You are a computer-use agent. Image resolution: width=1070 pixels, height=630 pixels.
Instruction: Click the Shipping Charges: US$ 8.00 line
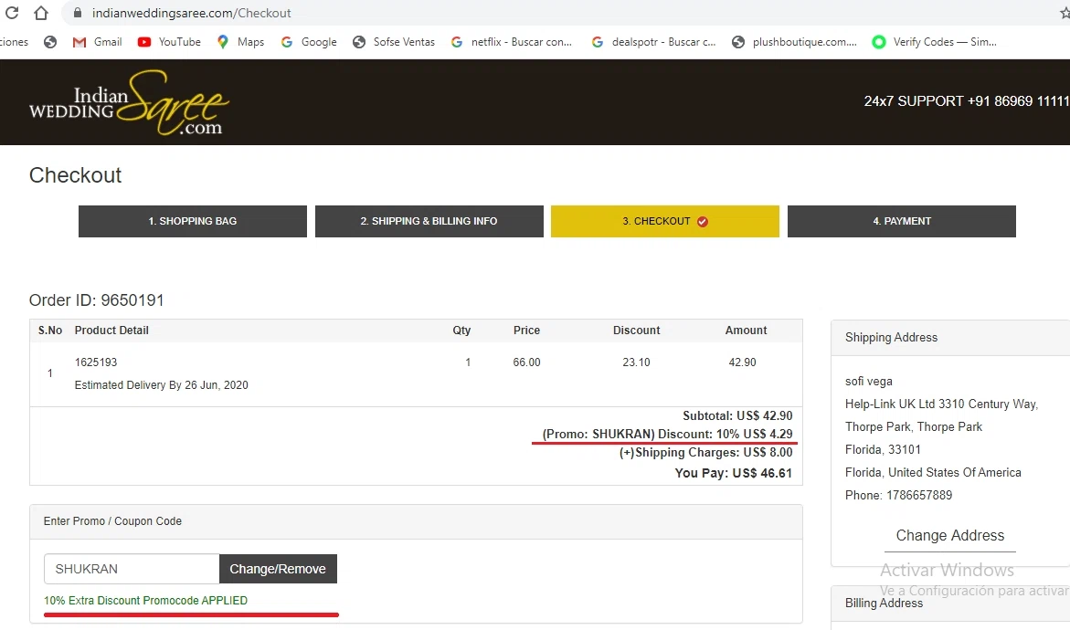[x=705, y=452]
